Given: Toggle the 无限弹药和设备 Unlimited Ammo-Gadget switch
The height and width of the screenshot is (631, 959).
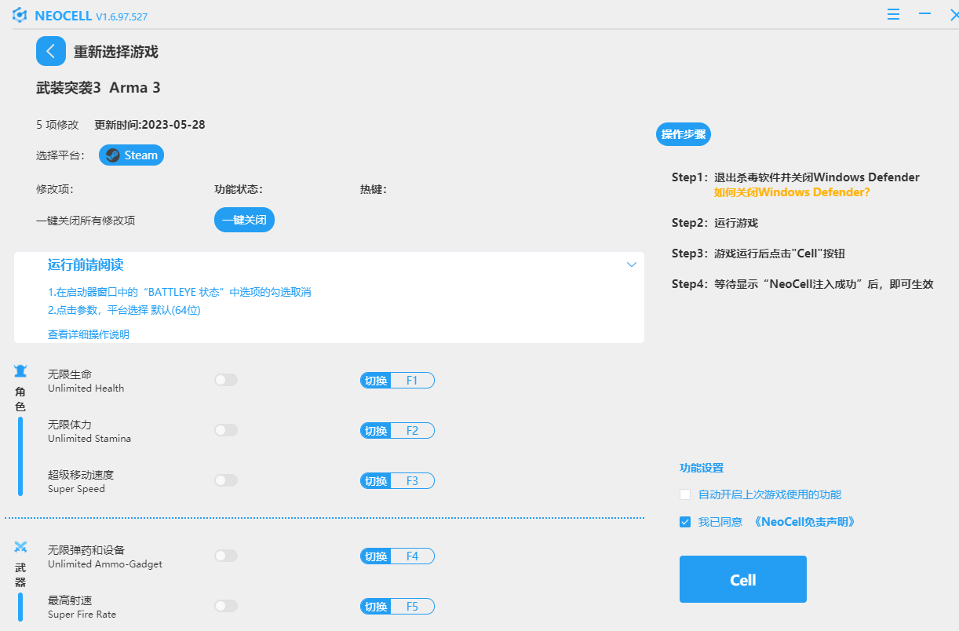Looking at the screenshot, I should 226,556.
